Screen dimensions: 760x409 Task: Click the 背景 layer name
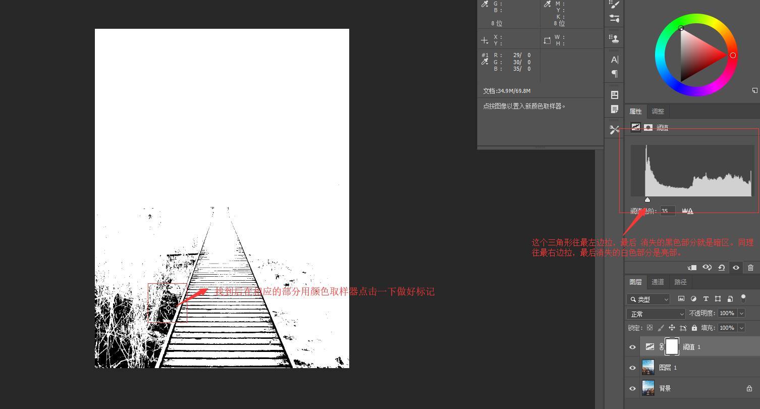click(665, 388)
